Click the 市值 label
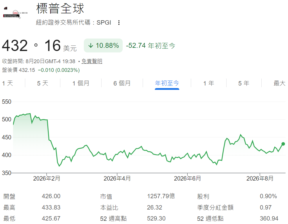288x224 pixels. click(106, 196)
